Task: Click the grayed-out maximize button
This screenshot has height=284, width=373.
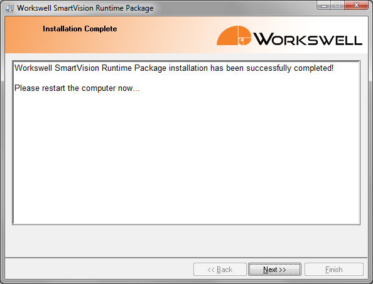Action: 337,5
